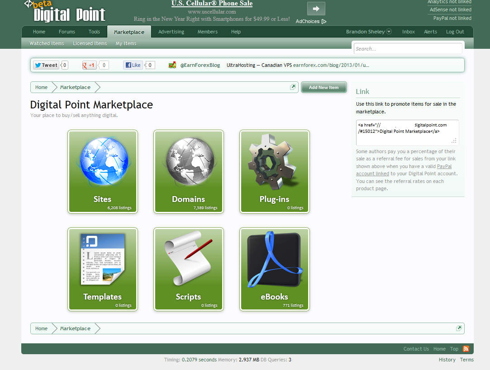
Task: Click the Add New Item button
Action: 324,87
